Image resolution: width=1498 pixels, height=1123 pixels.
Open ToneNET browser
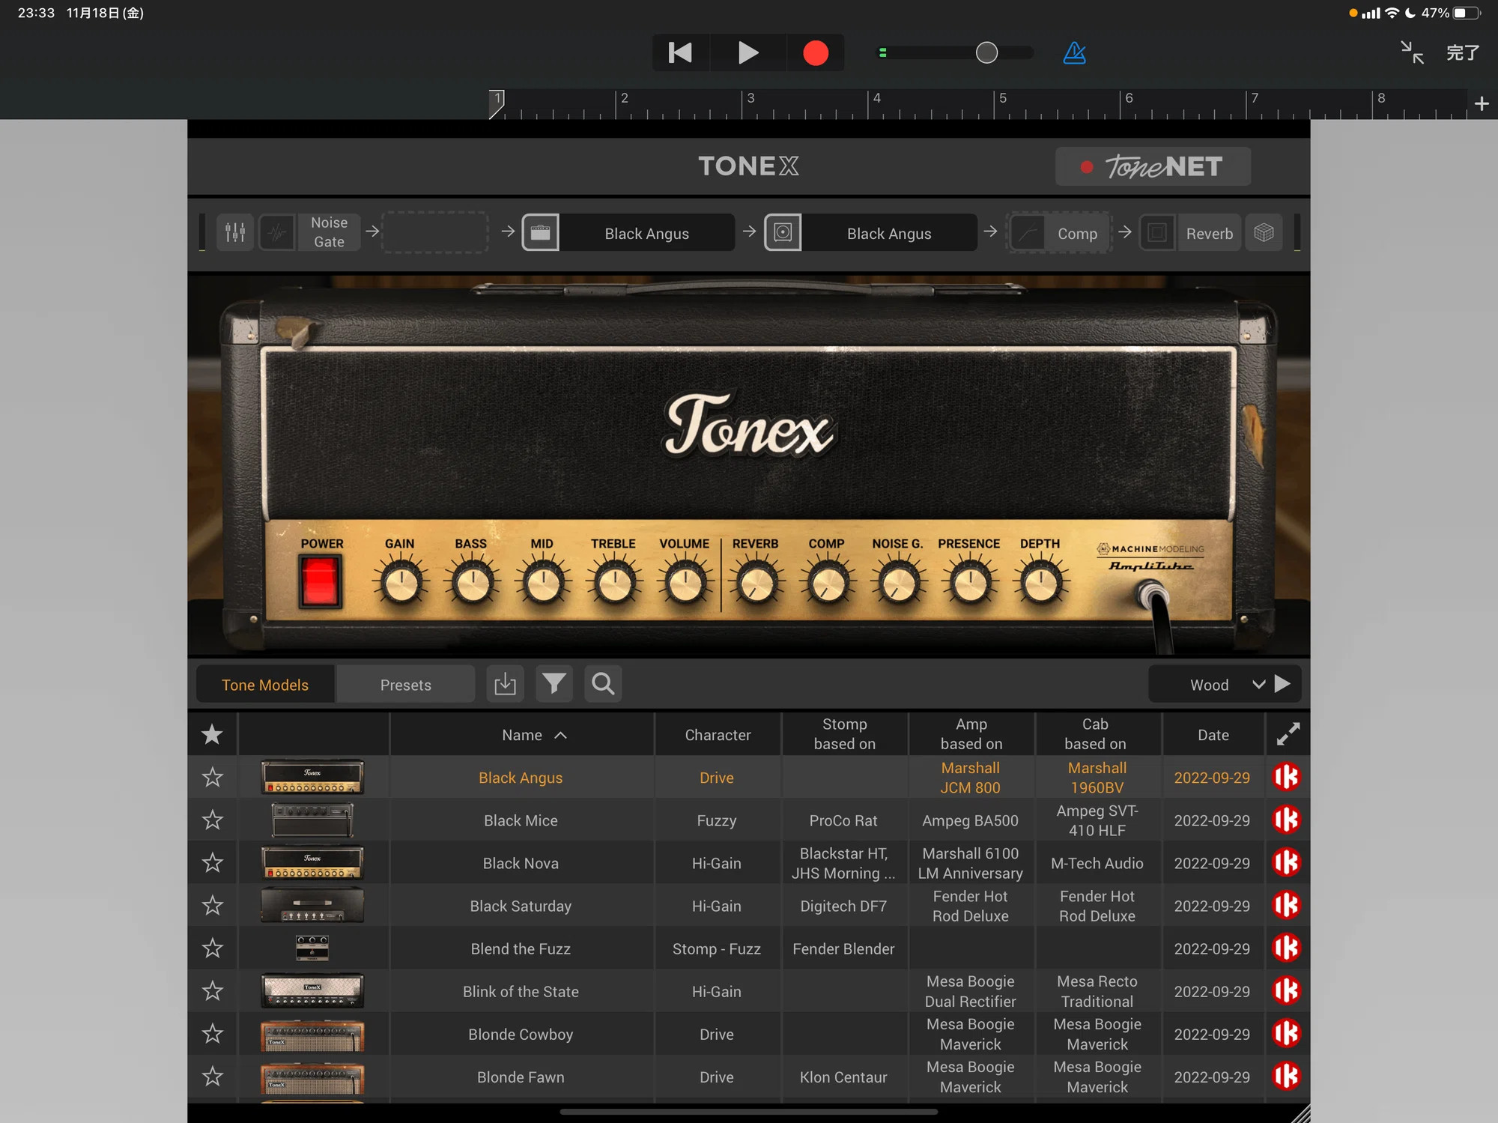[x=1153, y=166]
